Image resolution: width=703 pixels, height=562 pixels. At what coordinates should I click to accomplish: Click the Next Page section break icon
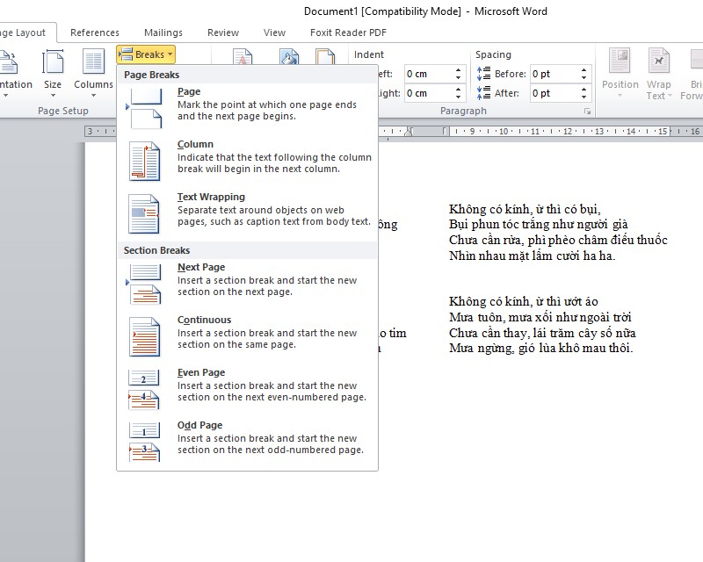pos(144,285)
